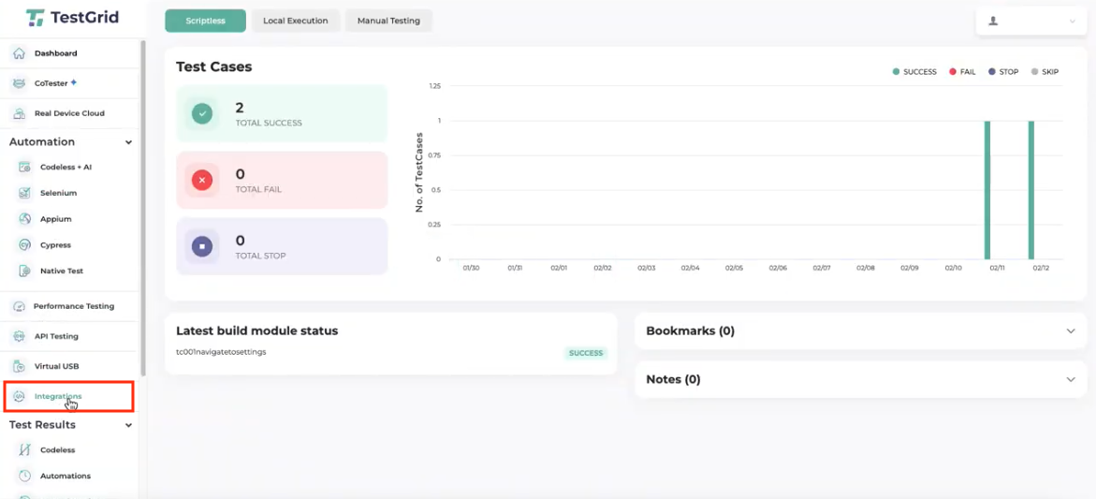Click the Test Cases heading
Image resolution: width=1096 pixels, height=499 pixels.
[x=214, y=67]
